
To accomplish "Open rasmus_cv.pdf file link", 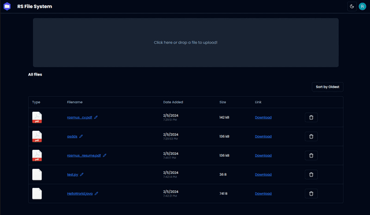I will (80, 118).
